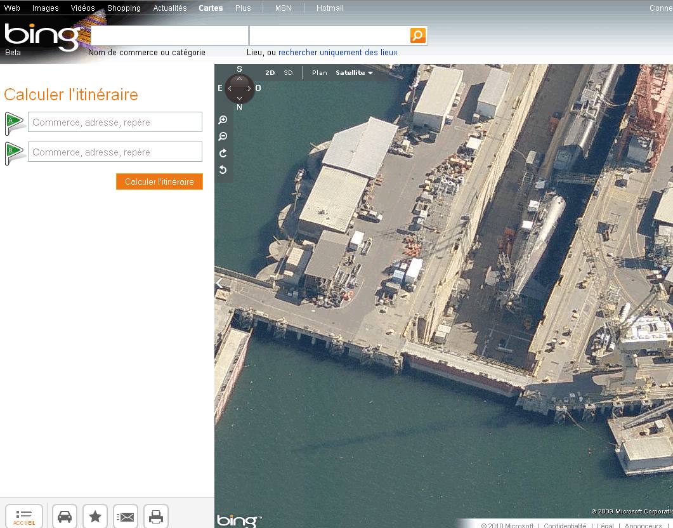Expand the Satellite view dropdown
673x528 pixels.
point(354,73)
